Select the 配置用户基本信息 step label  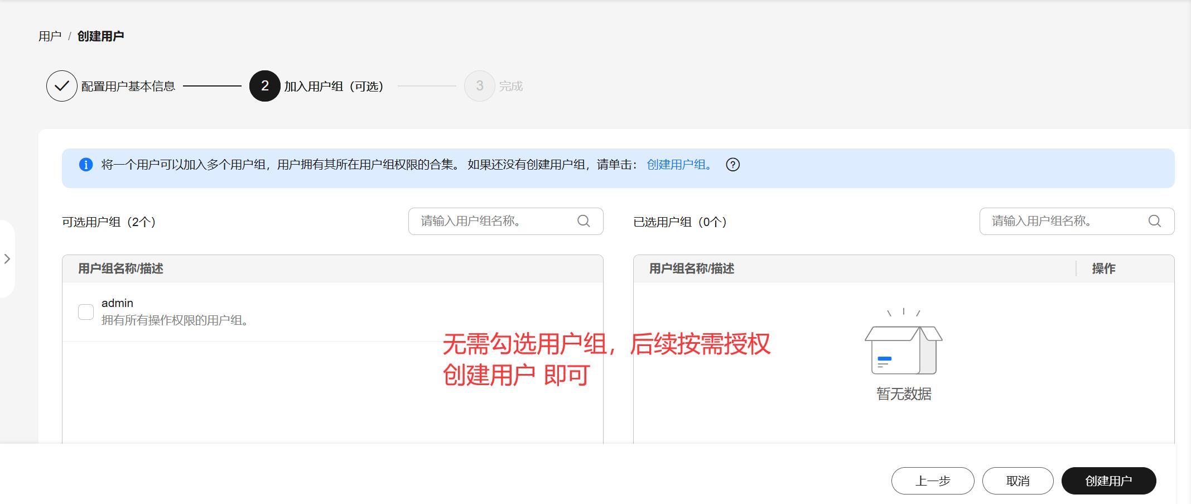(128, 87)
